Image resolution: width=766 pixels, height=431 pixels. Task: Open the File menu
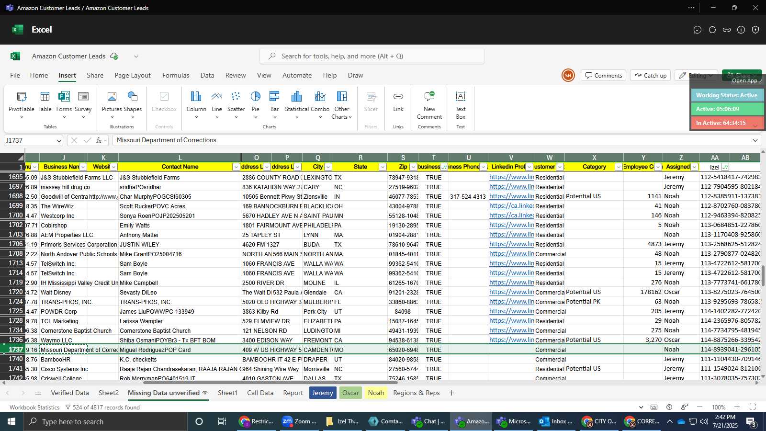[x=15, y=75]
